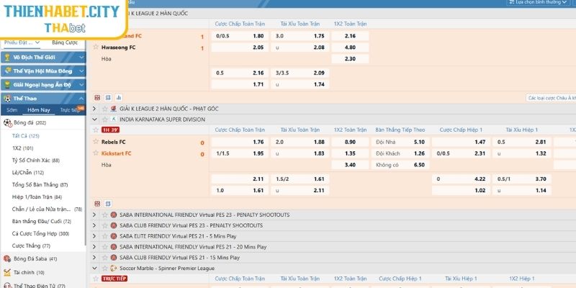Star the match row showing 1H 39'

(x=96, y=130)
